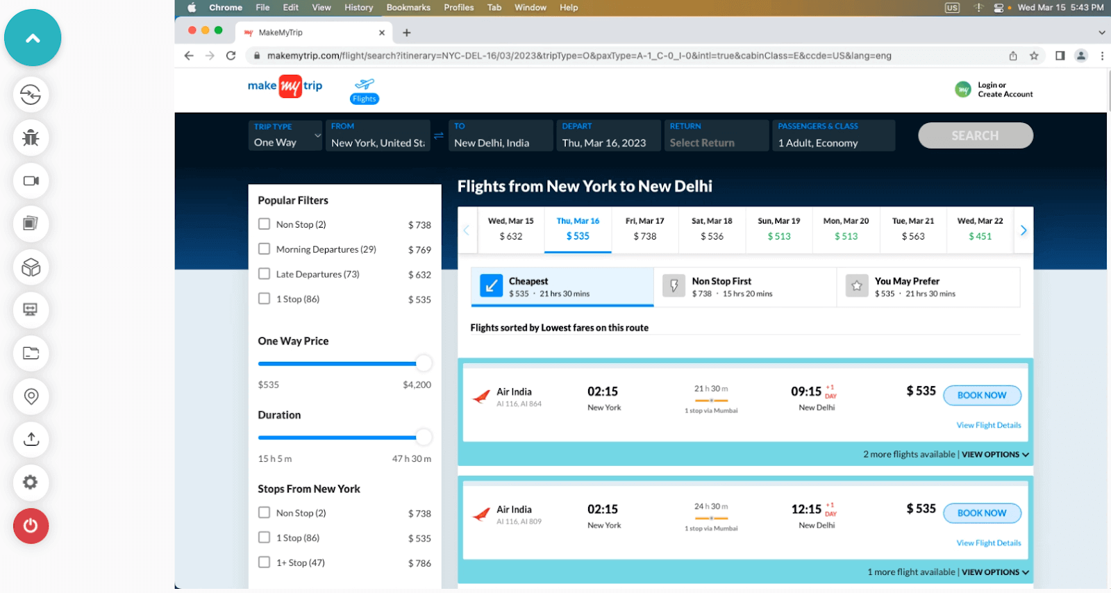Click the browser address bar URL
Screen dimensions: 1111x593
[579, 56]
